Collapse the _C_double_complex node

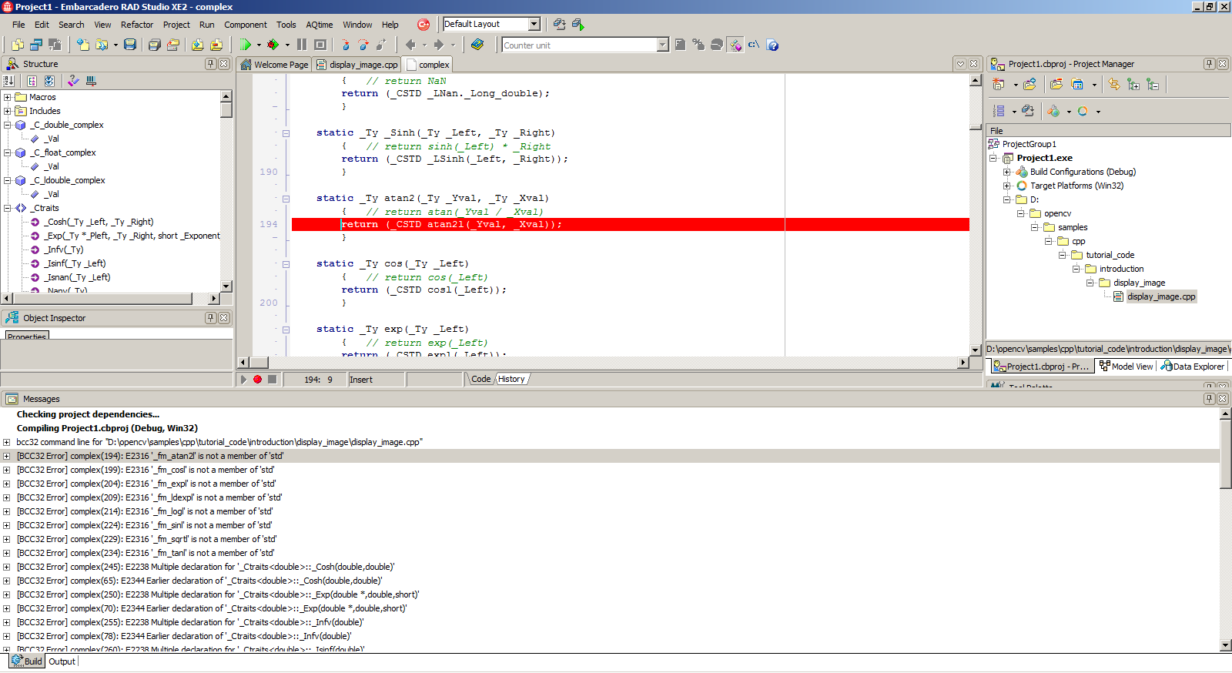pos(7,125)
